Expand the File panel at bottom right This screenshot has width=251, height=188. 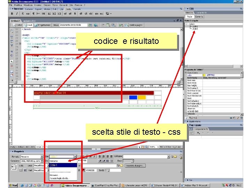[x=188, y=180]
